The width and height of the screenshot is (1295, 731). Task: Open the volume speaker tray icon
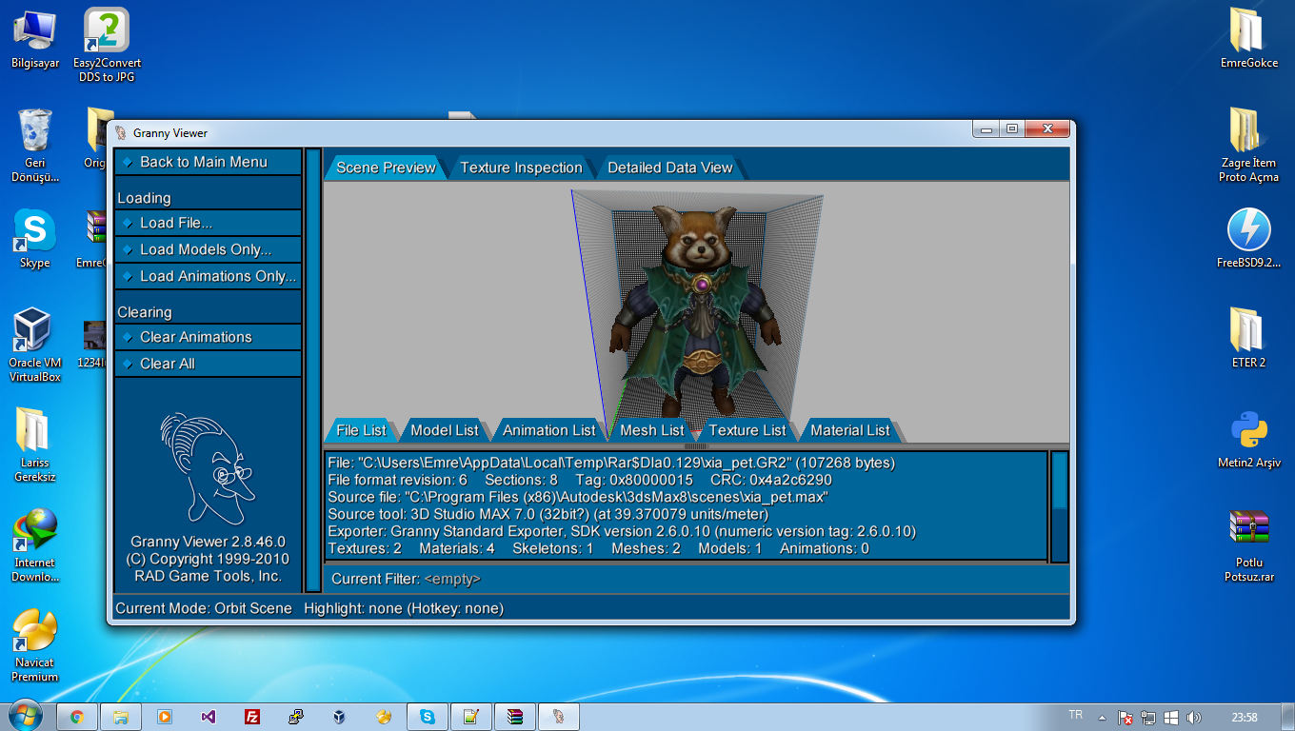click(1194, 718)
